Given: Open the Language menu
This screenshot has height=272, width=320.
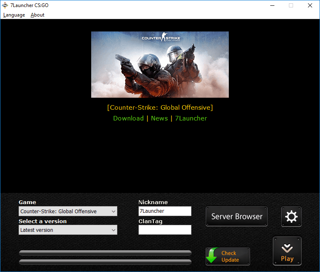Looking at the screenshot, I should [14, 15].
